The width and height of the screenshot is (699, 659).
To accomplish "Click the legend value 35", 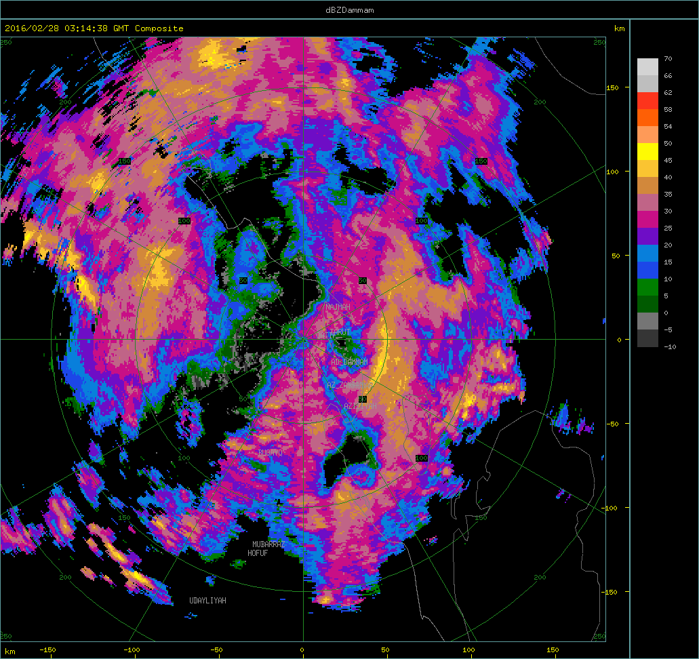I will tap(668, 194).
